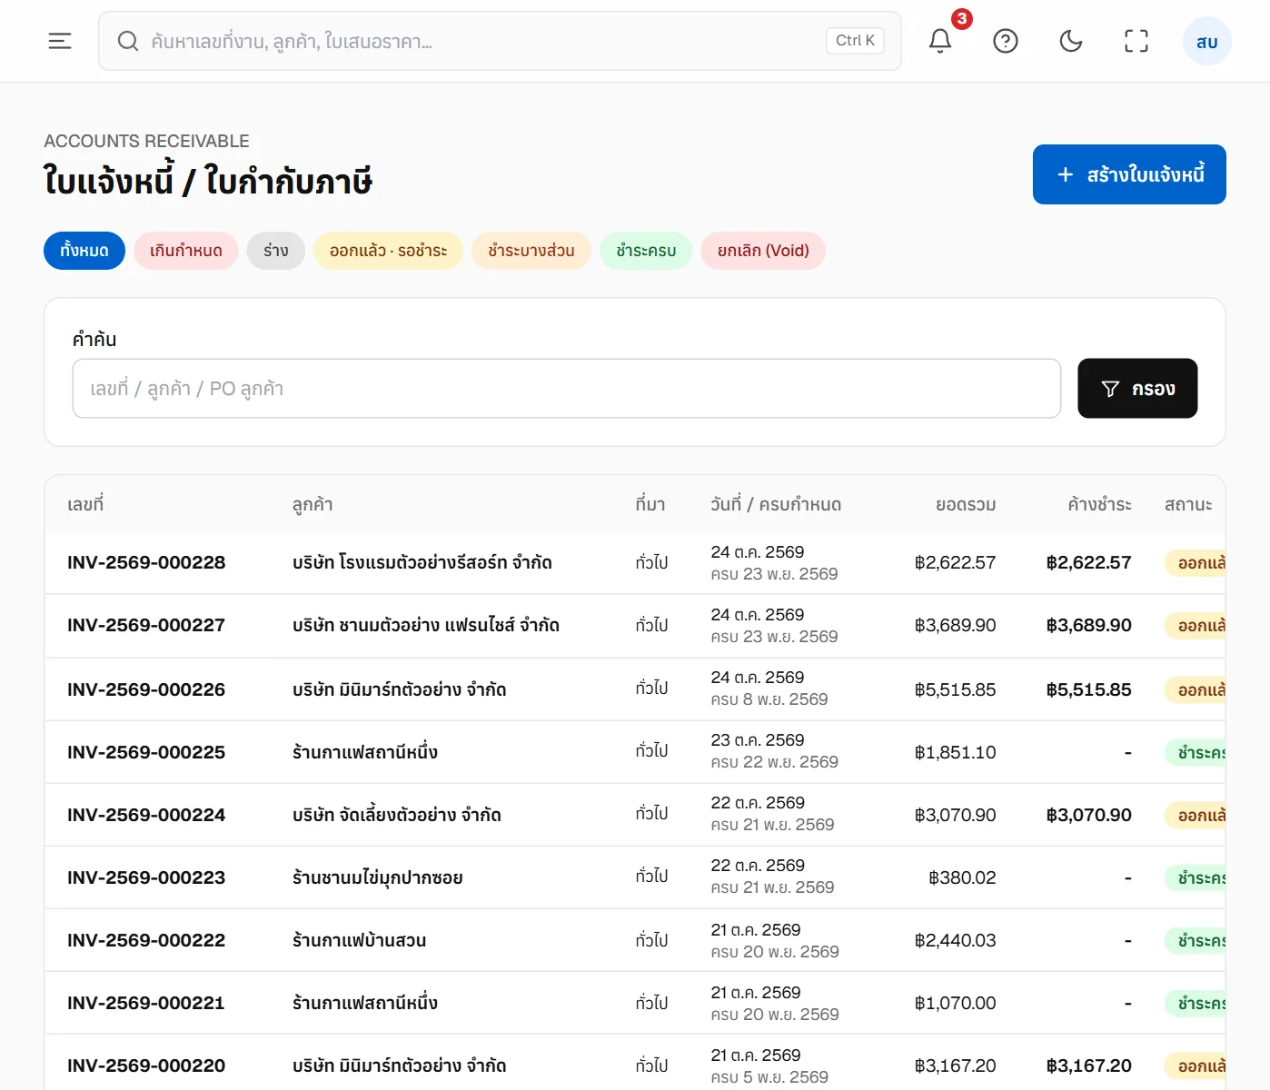
Task: Click customer ร้านชานมไข่มุกปากซอย
Action: [x=378, y=877]
